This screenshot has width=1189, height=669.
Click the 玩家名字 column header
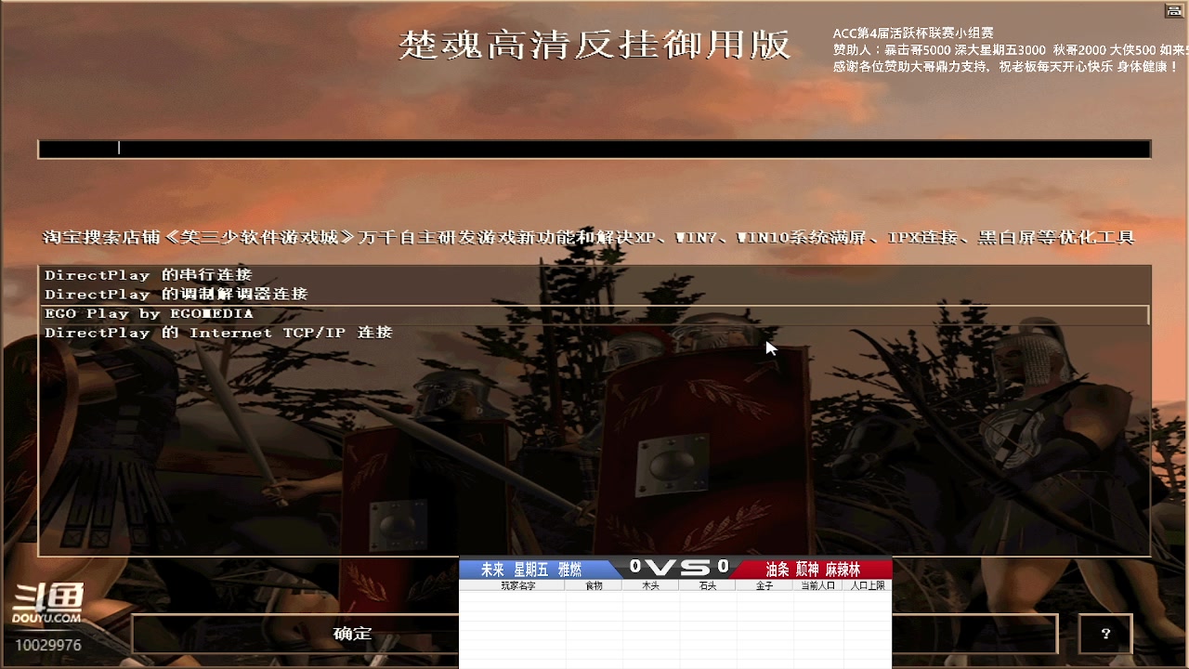click(518, 585)
